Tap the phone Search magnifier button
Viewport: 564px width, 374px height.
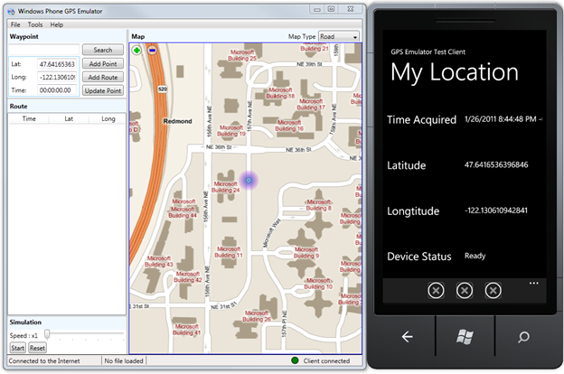coord(523,337)
